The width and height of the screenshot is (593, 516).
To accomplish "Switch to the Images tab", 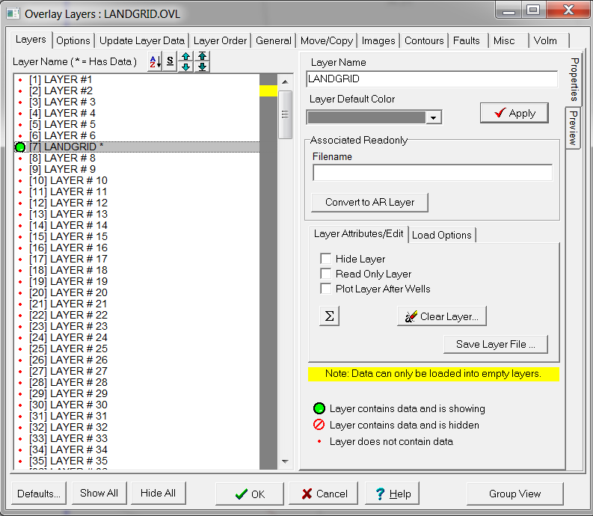I will (378, 40).
